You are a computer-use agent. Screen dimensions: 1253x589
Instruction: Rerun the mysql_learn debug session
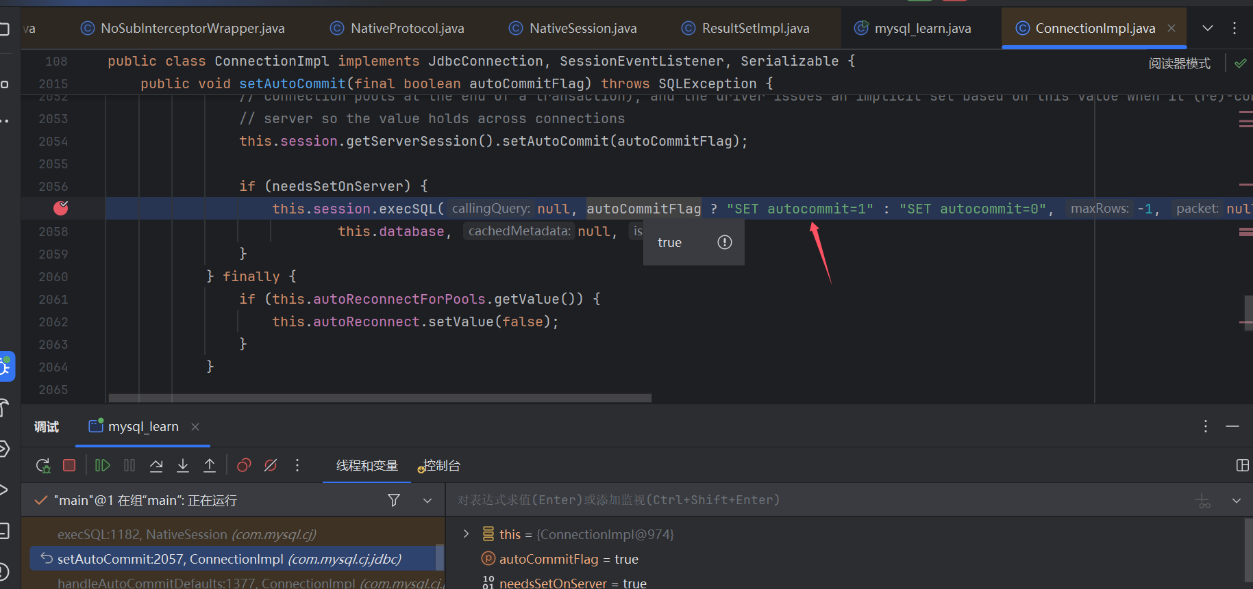[43, 466]
